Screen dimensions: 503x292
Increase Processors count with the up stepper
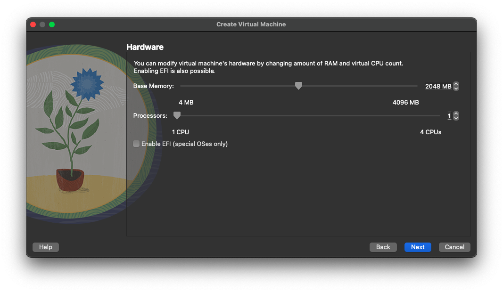coord(456,114)
